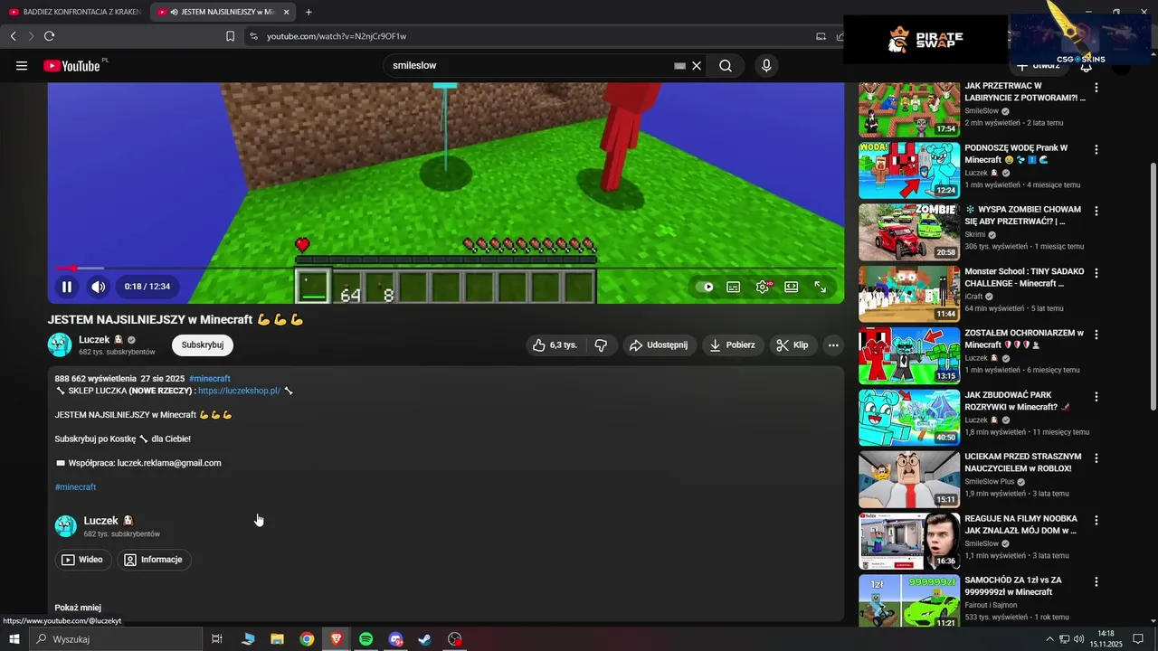
Task: Collapse description with Pokaż mniej
Action: pos(78,608)
